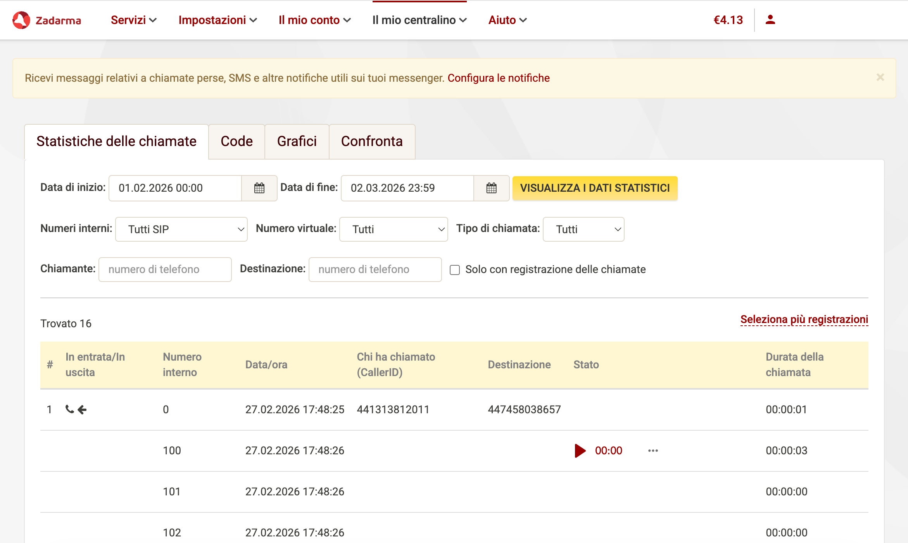Click Seleziona più registrazioni link
The image size is (908, 543).
[x=804, y=320]
